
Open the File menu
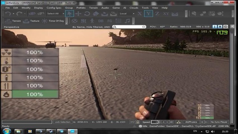7,8
